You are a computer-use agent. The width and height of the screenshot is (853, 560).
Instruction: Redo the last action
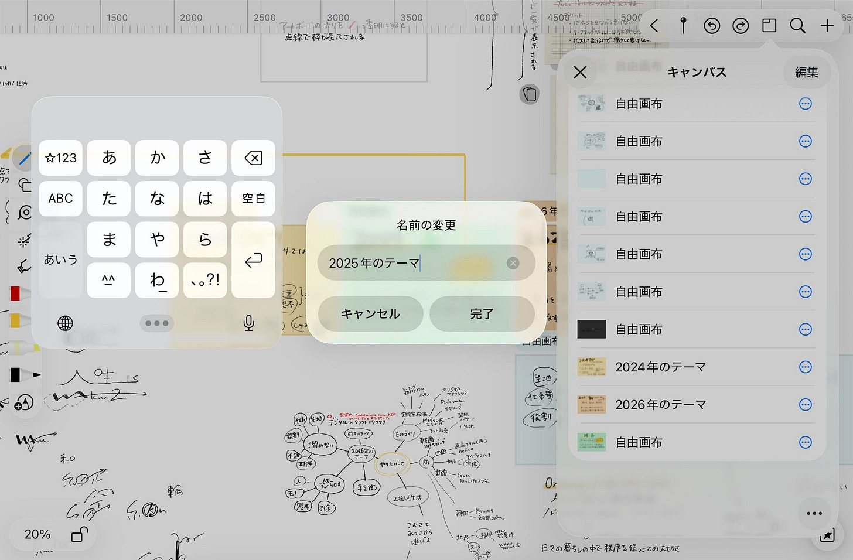[x=740, y=26]
